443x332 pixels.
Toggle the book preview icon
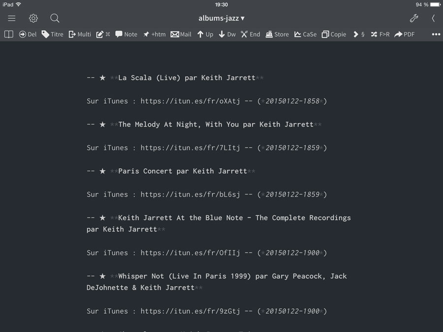[x=9, y=34]
